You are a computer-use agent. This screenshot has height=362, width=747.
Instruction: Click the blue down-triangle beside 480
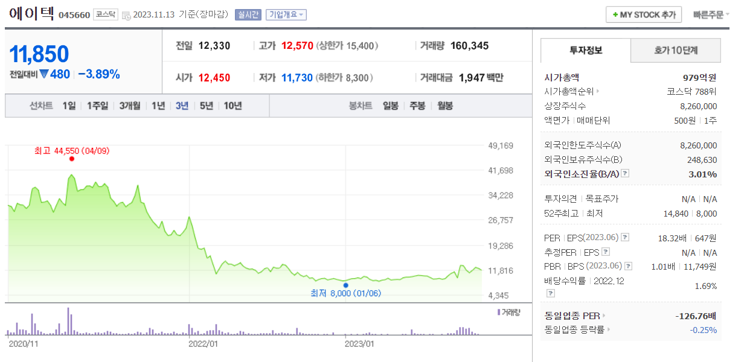[44, 74]
